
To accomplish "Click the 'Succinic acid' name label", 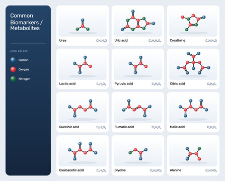I will (69, 127).
